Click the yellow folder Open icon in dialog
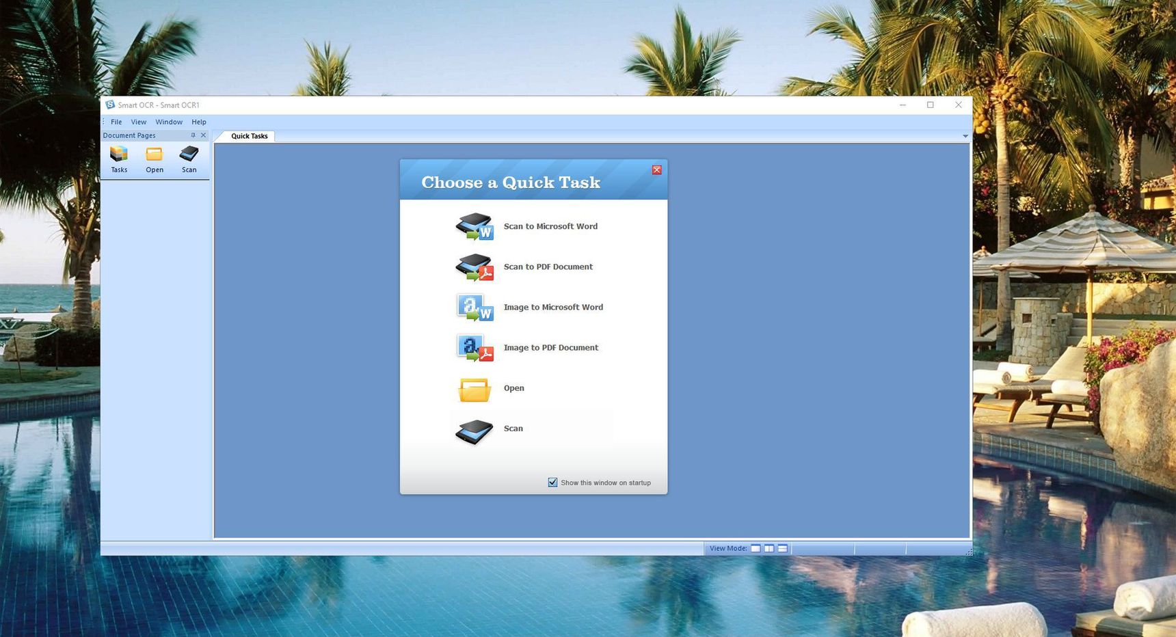The height and width of the screenshot is (637, 1176). (475, 390)
